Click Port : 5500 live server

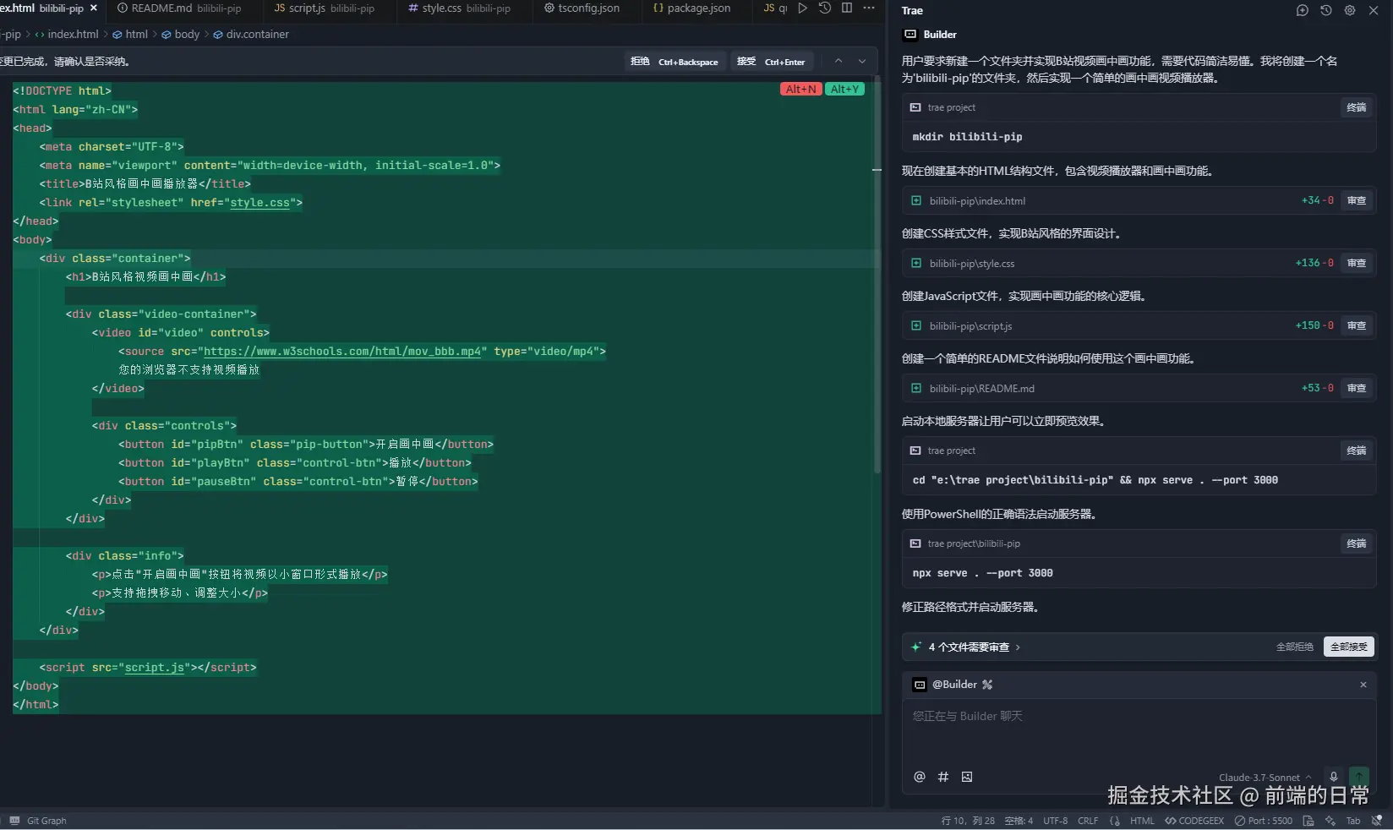(x=1264, y=821)
